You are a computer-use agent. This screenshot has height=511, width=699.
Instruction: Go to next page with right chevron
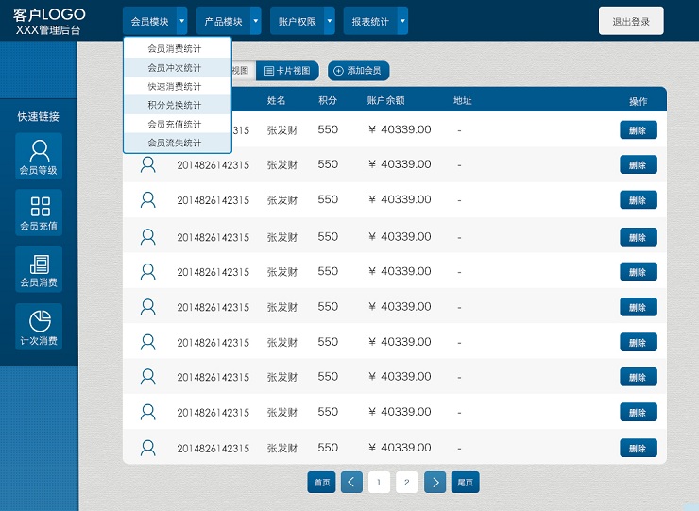(x=435, y=482)
